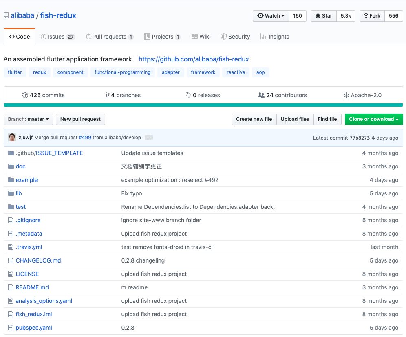Click the file icon beside analysis_options.yaml
Screen dimensions: 406x337
coord(11,301)
